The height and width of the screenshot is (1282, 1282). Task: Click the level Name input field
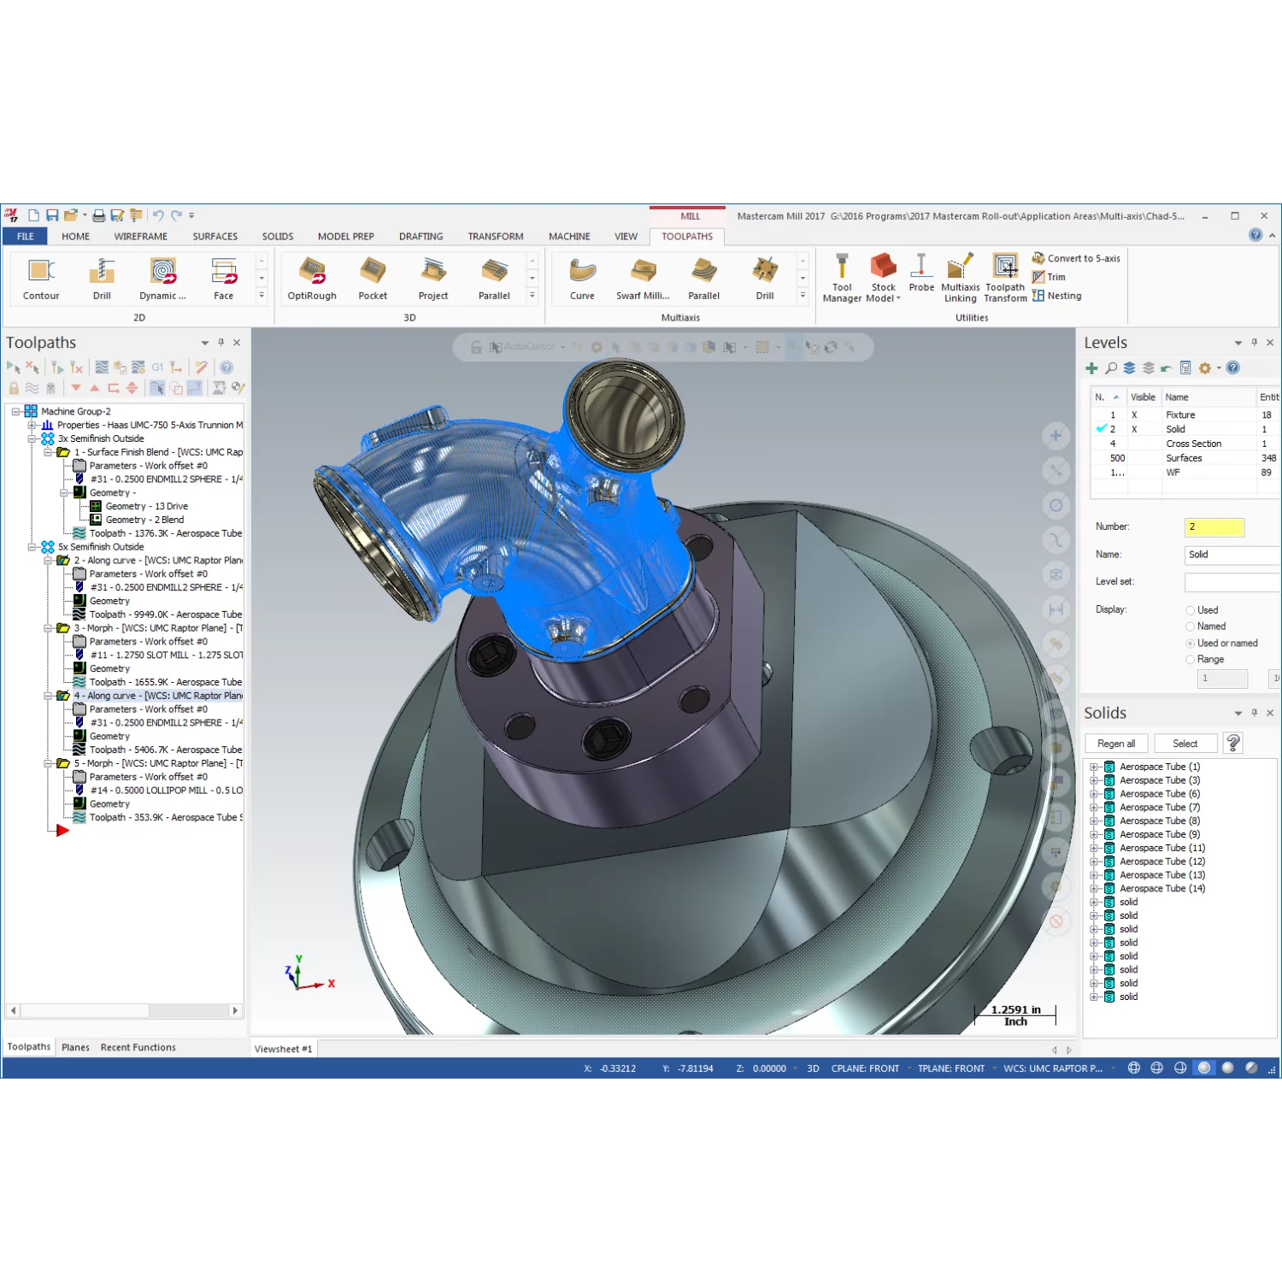click(x=1231, y=555)
